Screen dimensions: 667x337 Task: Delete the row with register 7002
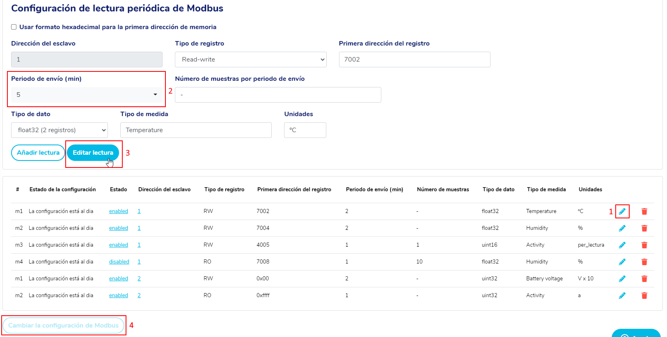tap(644, 211)
